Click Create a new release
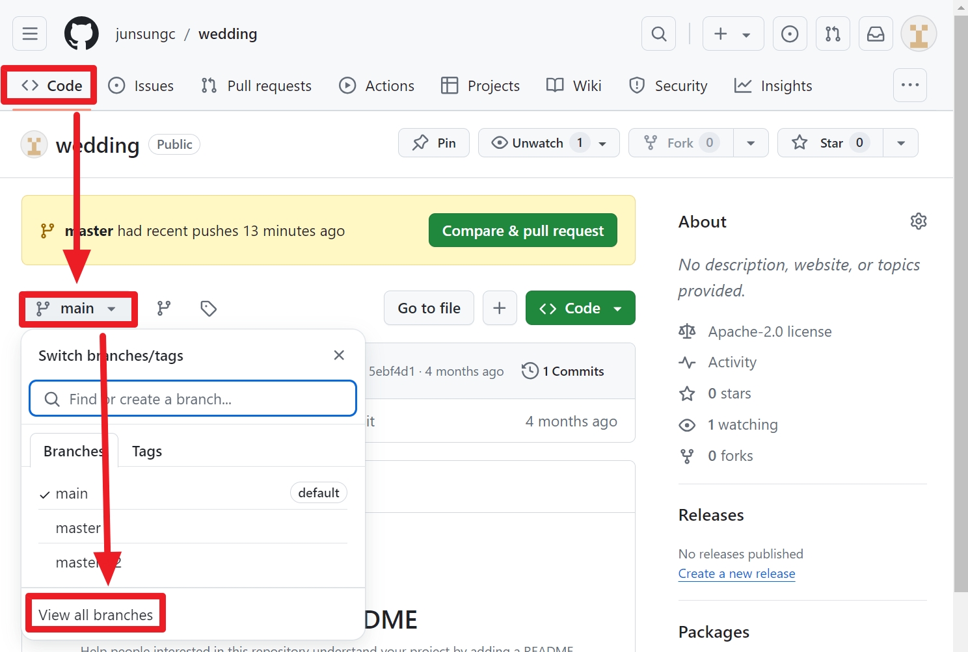The image size is (968, 652). 736,573
